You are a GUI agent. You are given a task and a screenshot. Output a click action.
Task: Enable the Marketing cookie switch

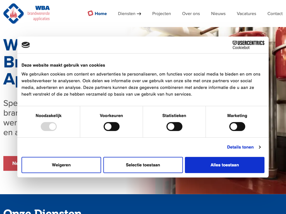pyautogui.click(x=237, y=127)
